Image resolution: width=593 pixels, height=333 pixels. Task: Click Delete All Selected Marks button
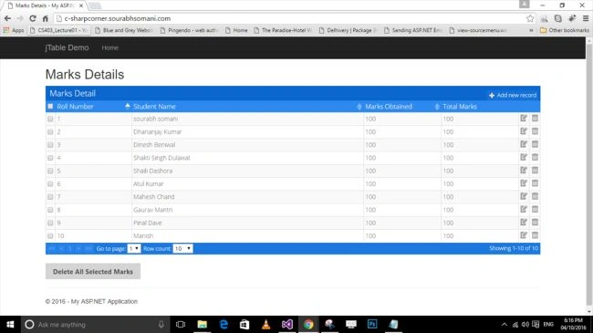coord(93,271)
